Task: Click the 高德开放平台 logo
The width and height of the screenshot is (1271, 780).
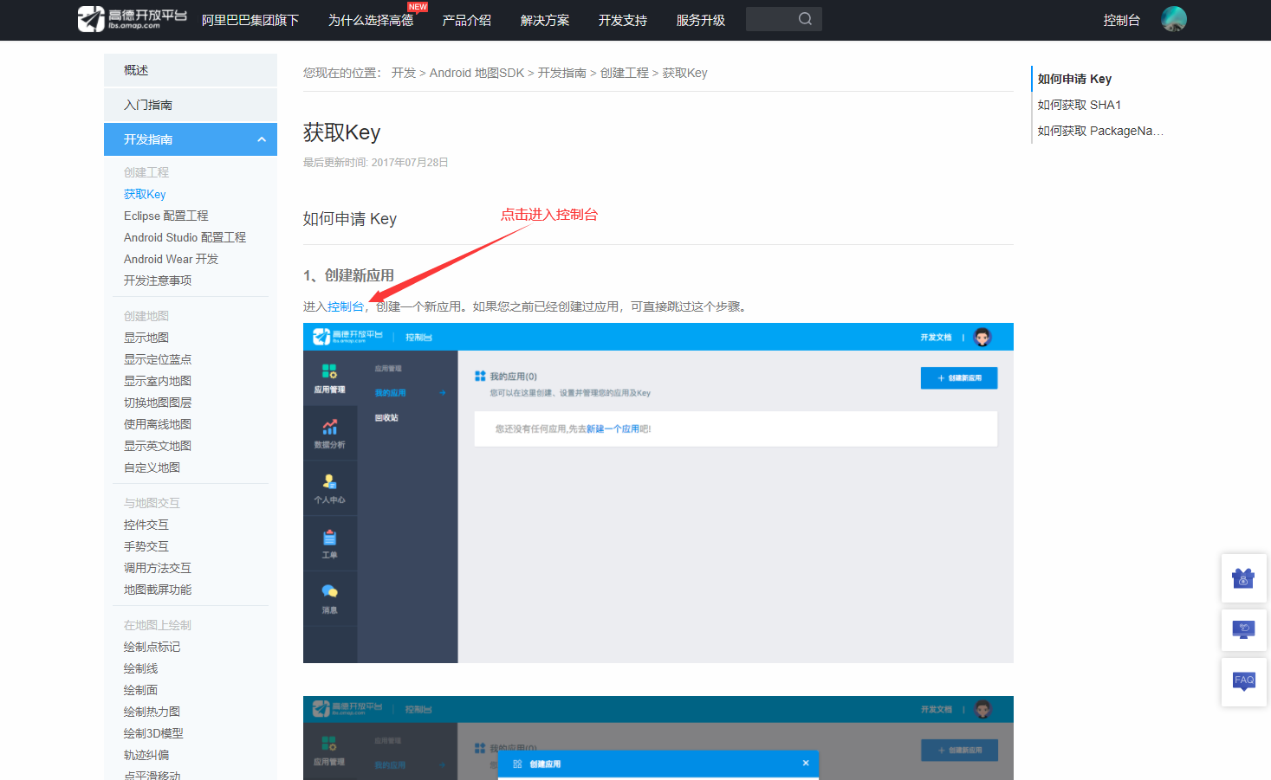Action: (x=130, y=18)
